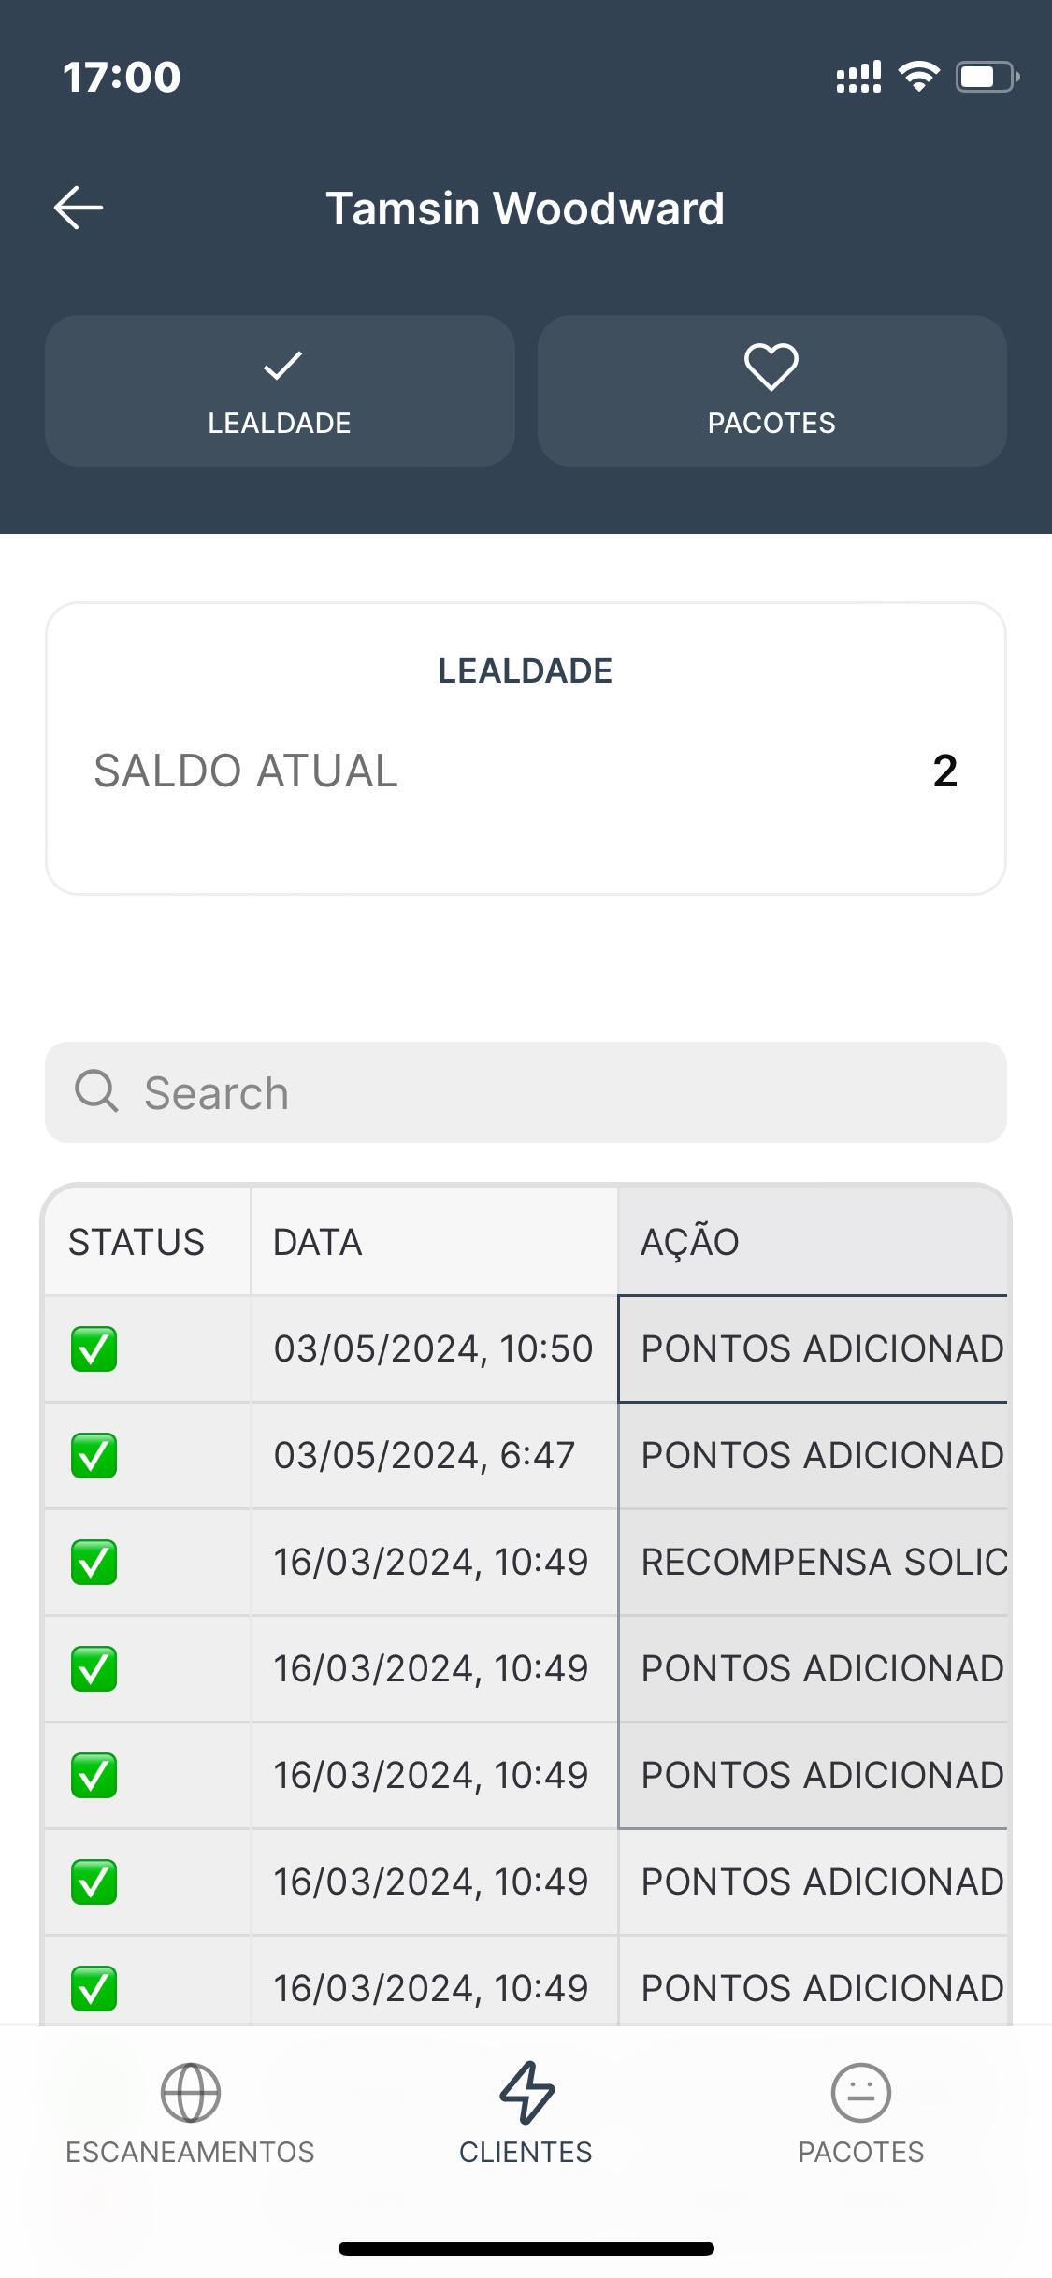Sort by the STATUS column header
The image size is (1052, 2278).
[137, 1242]
